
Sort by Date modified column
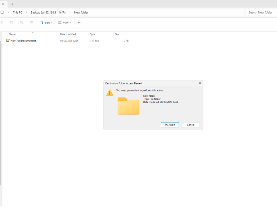click(x=68, y=34)
